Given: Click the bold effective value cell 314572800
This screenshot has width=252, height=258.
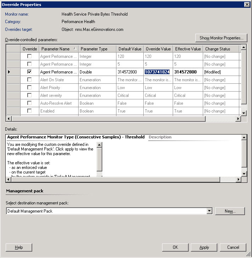Looking at the screenshot, I should tap(188, 72).
